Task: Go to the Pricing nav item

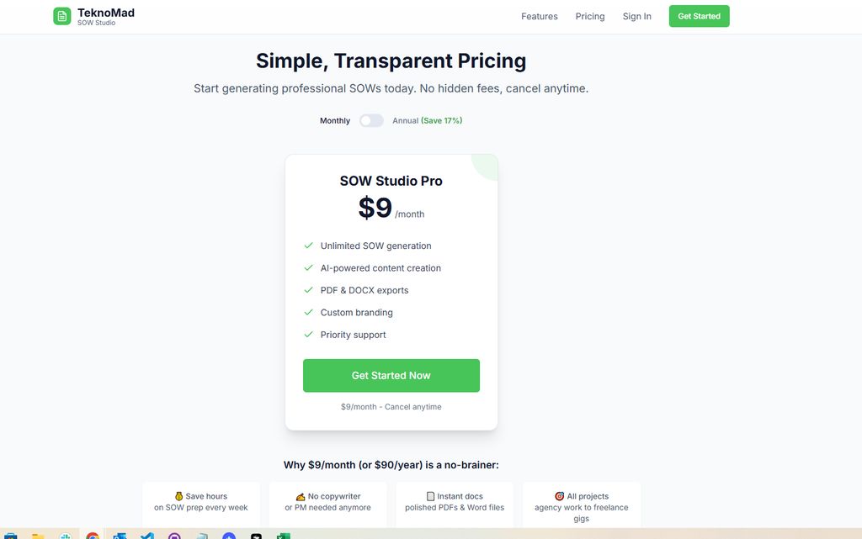Action: point(590,17)
